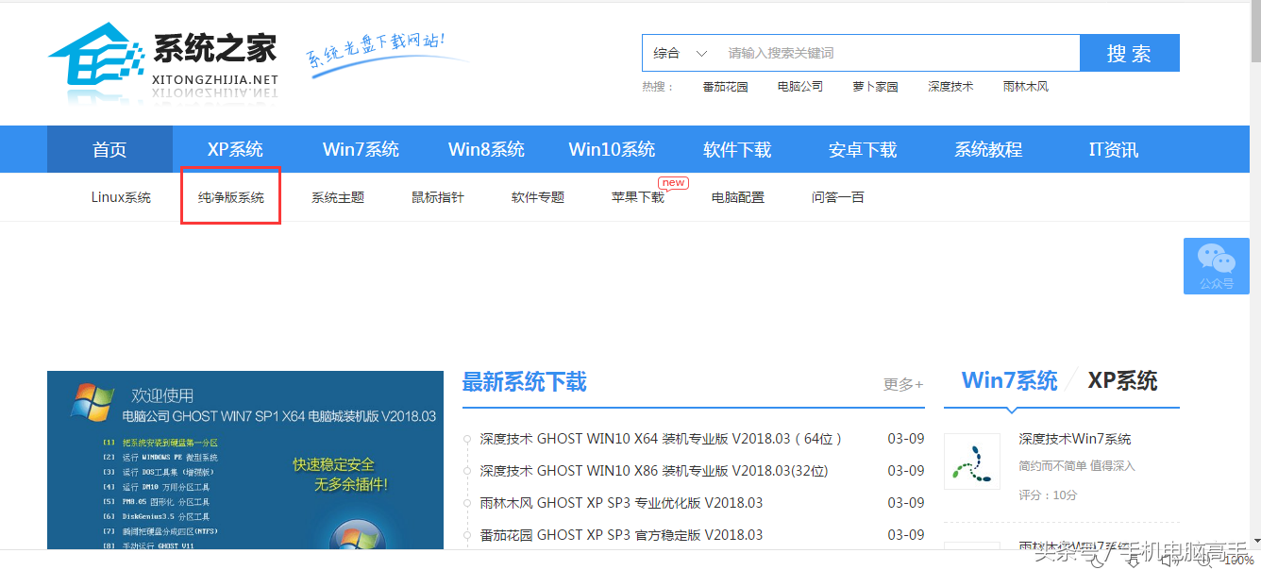Switch to the XP系统 sidebar tab
Image resolution: width=1261 pixels, height=570 pixels.
(1122, 381)
